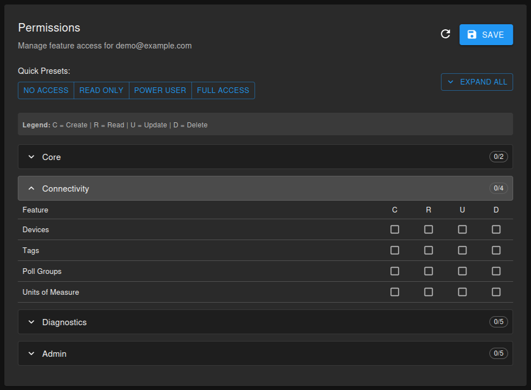Expand the Core section
The image size is (531, 390).
pyautogui.click(x=265, y=157)
